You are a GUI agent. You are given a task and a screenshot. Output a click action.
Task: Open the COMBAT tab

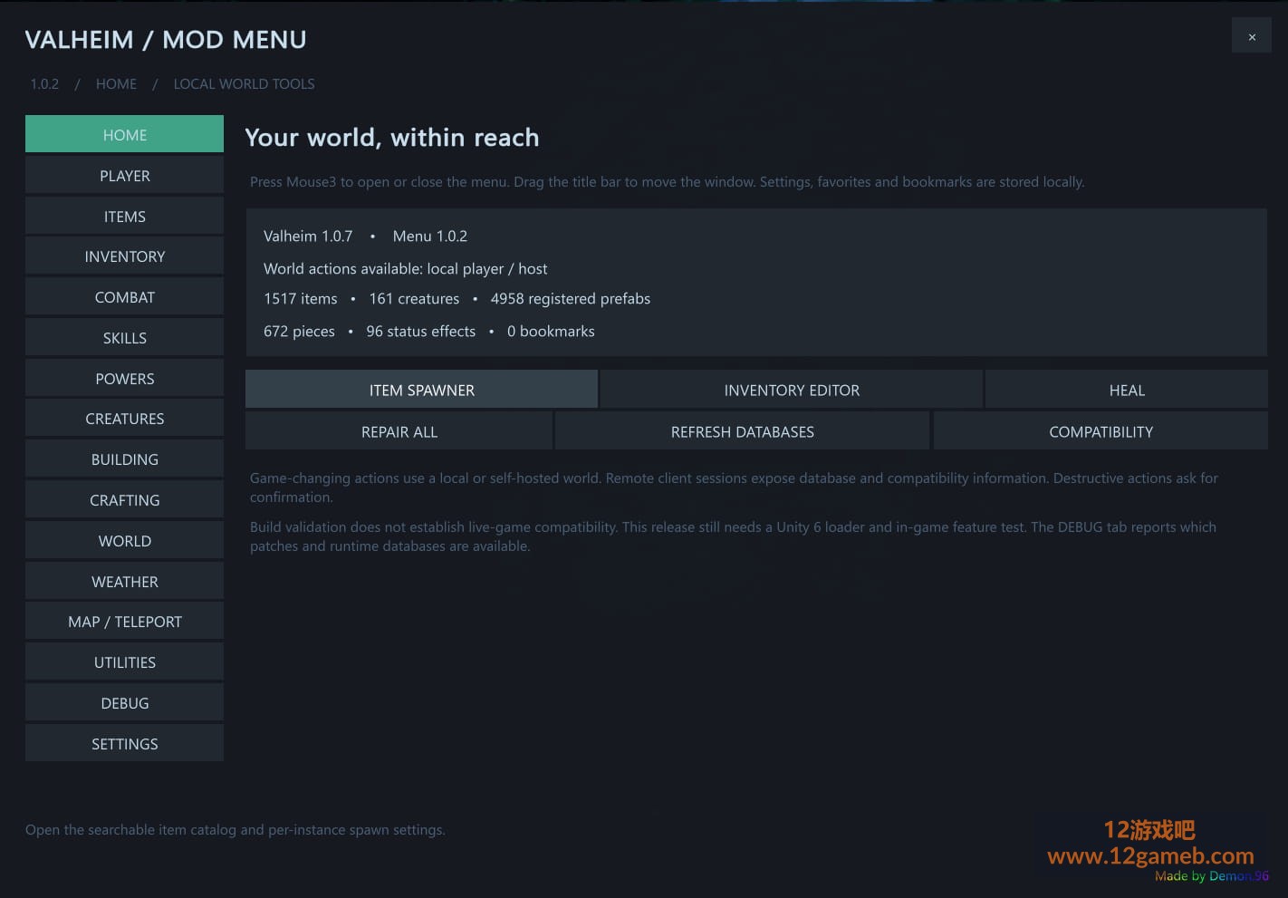click(x=124, y=297)
